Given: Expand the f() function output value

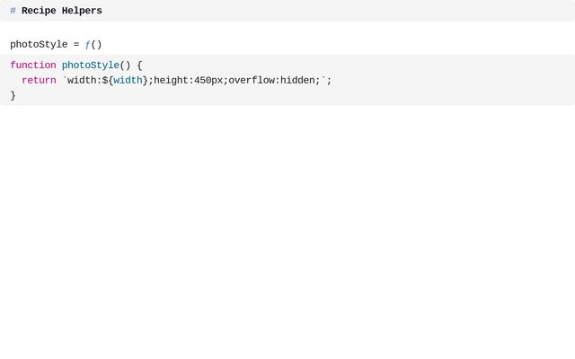Looking at the screenshot, I should pos(93,45).
